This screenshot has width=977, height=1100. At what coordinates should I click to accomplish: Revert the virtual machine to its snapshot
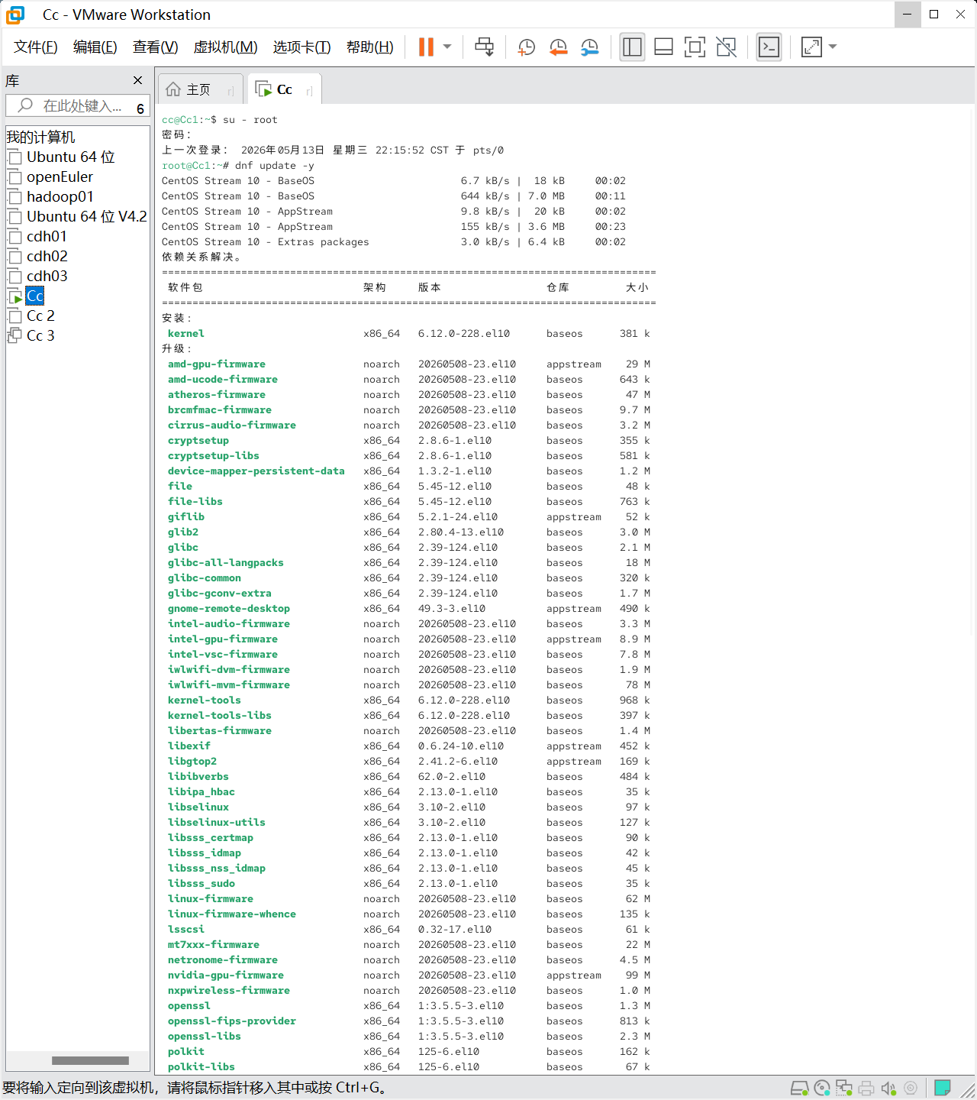pos(558,47)
